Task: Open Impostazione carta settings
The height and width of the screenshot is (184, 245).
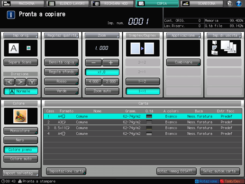Action: pos(66,171)
